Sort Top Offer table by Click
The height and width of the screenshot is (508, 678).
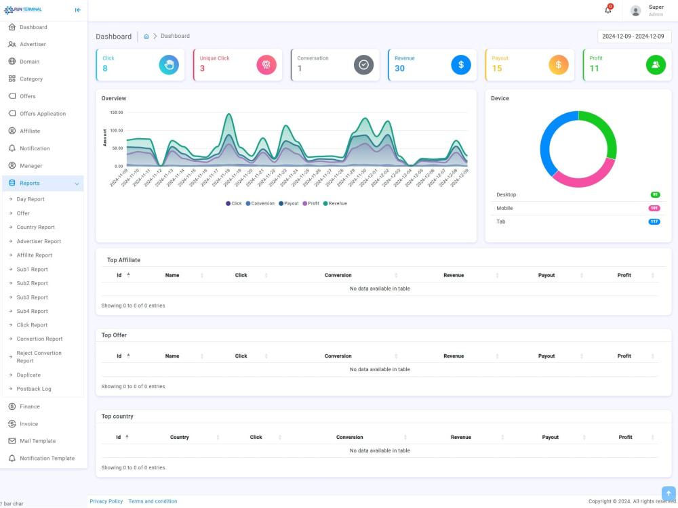click(241, 356)
